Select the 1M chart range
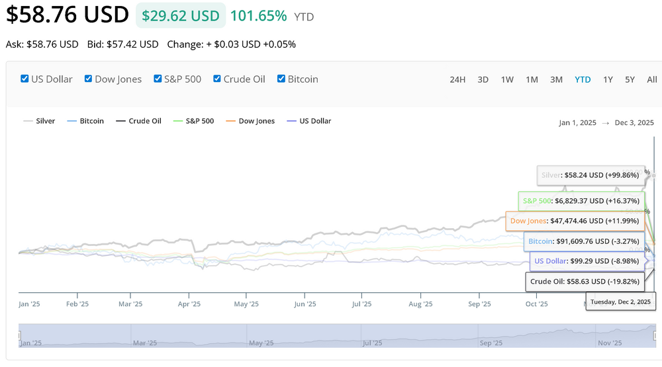Viewport: 662px width, 367px height. [x=532, y=79]
